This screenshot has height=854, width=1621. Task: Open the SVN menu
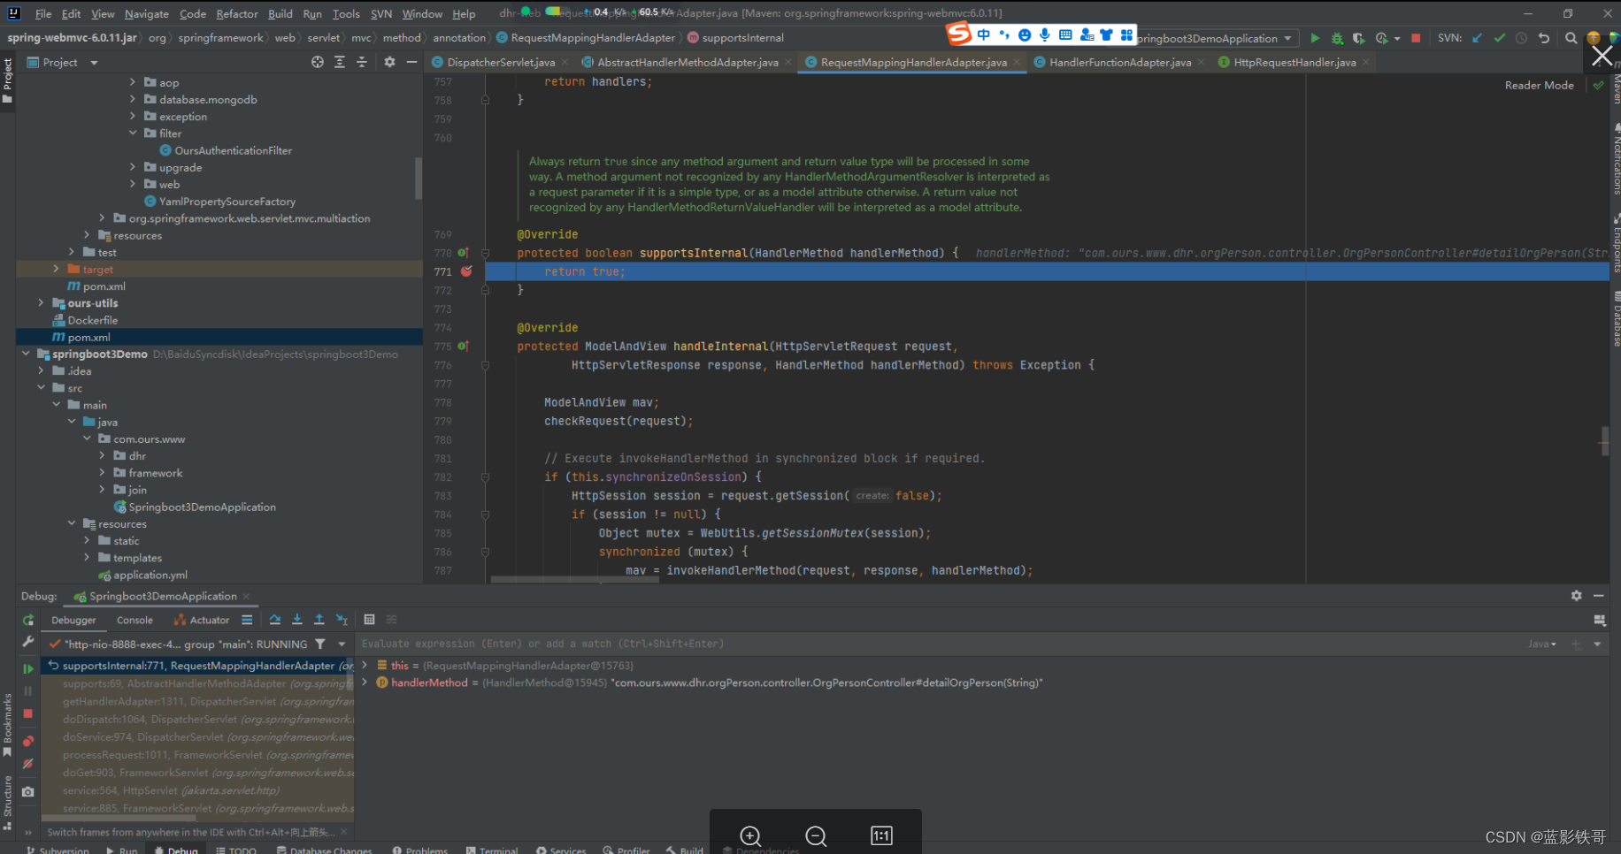click(381, 13)
